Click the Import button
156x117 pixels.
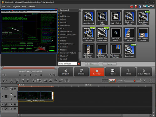point(66,72)
